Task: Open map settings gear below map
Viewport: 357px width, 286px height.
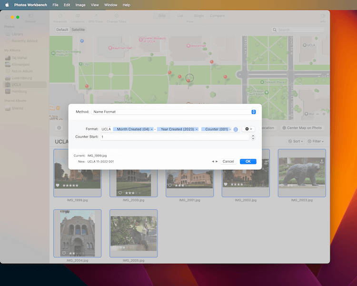Action: pos(59,128)
